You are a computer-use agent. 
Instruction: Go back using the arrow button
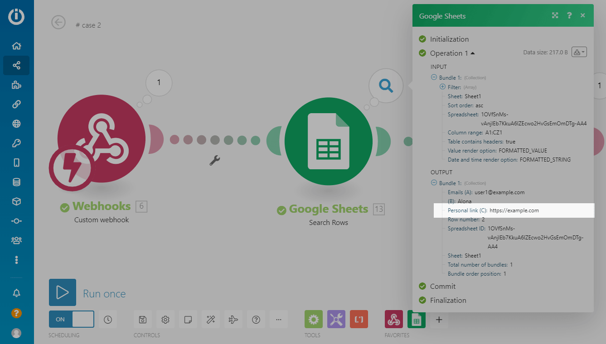coord(58,22)
